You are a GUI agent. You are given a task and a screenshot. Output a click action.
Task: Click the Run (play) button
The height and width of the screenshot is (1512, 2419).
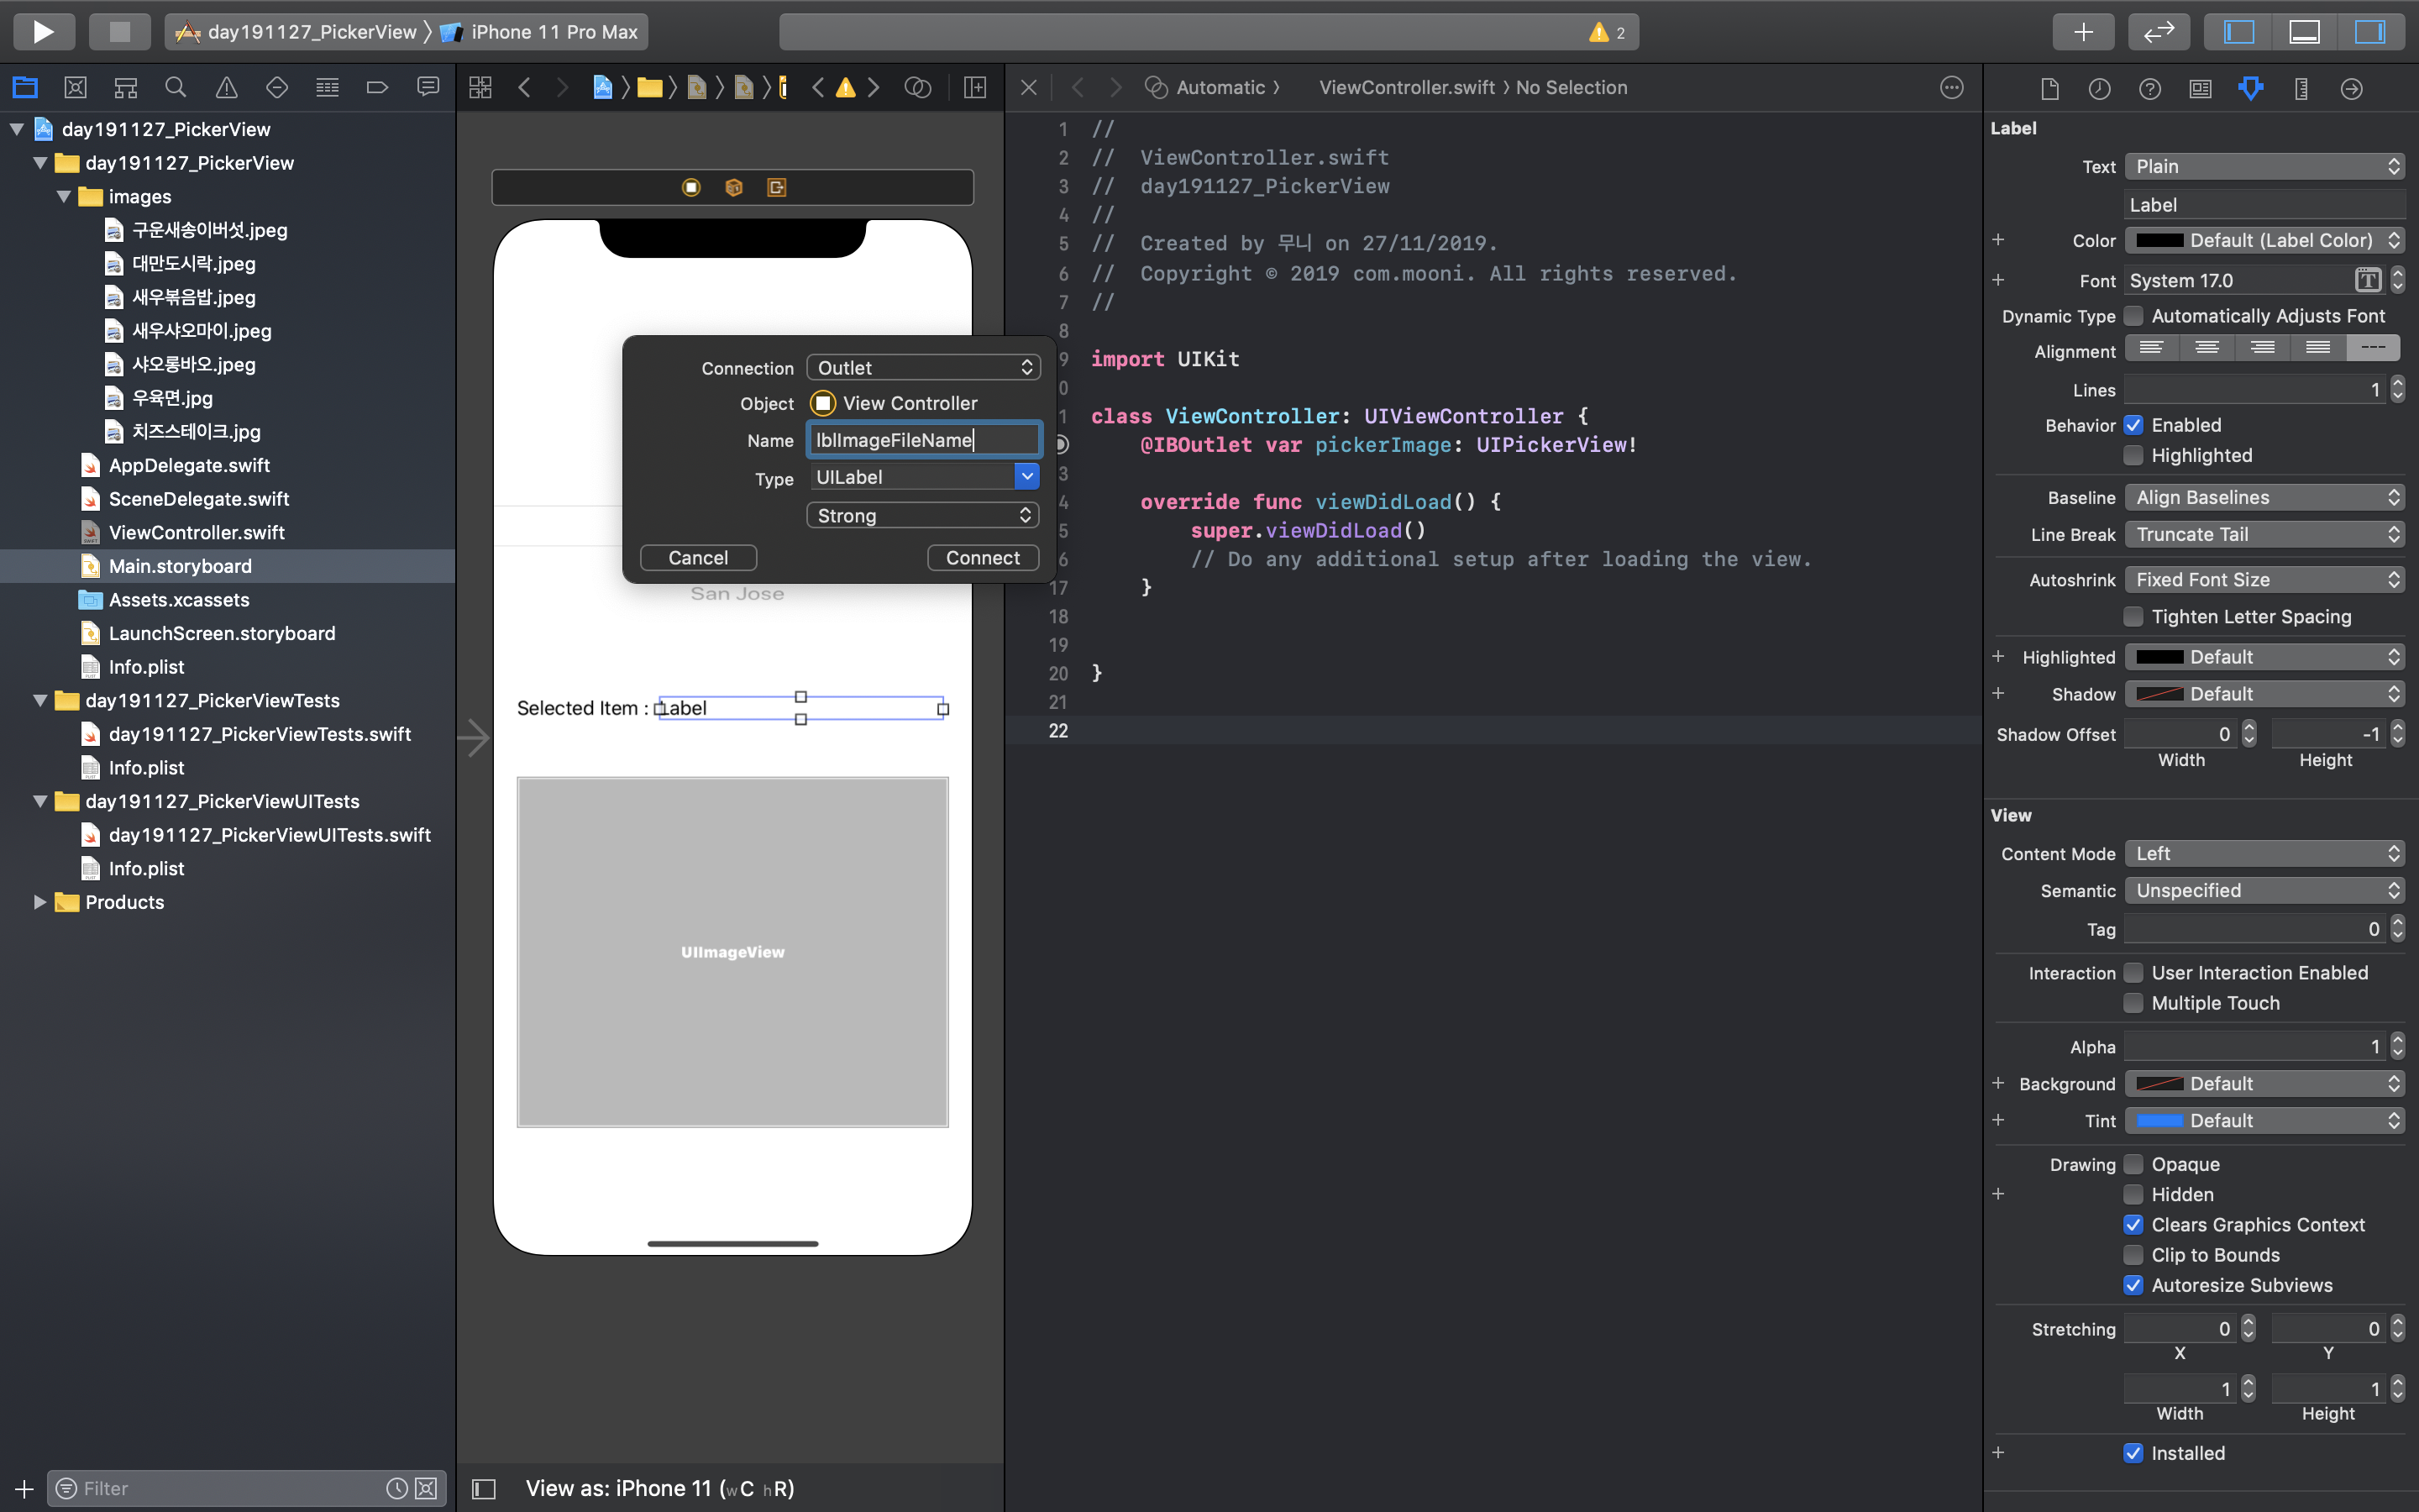point(43,31)
